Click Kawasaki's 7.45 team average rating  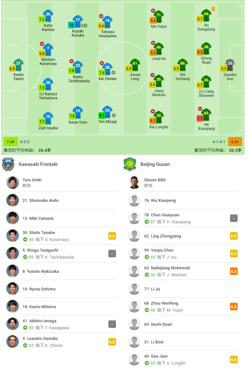(x=11, y=142)
